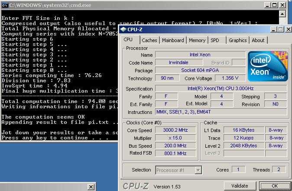Click Specification 'Intel(R) Xeon(TM) CPU 3.00GHz'
The width and height of the screenshot is (292, 191).
pyautogui.click(x=221, y=88)
